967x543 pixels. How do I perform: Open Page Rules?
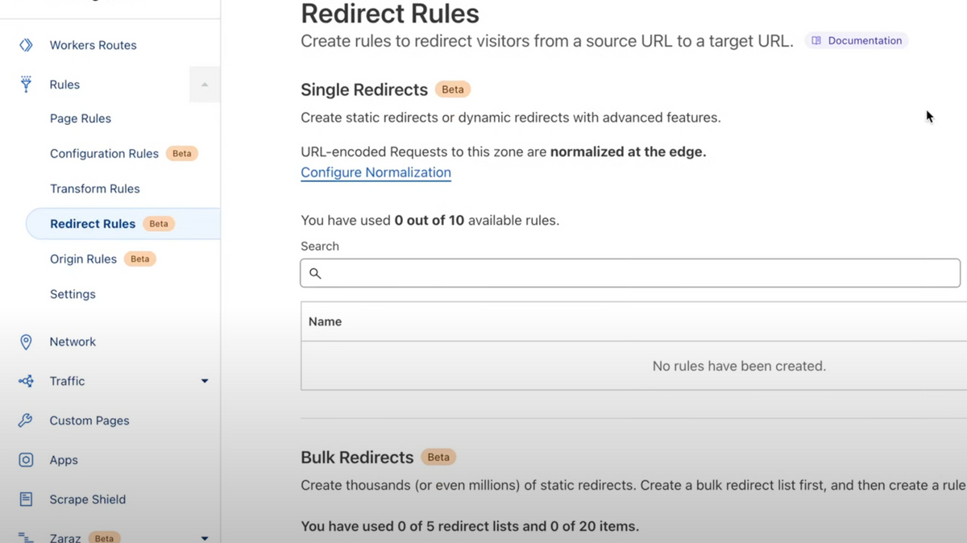click(x=81, y=118)
